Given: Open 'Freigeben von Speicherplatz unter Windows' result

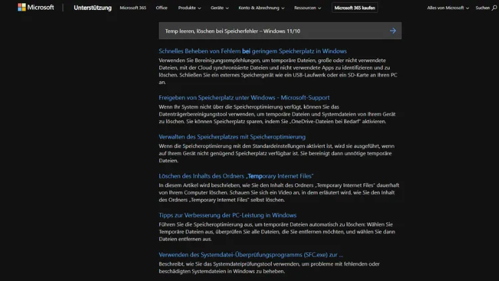Looking at the screenshot, I should [244, 97].
